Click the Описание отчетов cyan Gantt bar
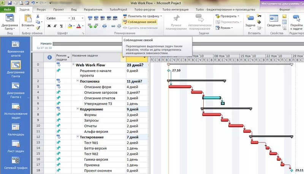This screenshot has width=304, height=174. pyautogui.click(x=212, y=98)
